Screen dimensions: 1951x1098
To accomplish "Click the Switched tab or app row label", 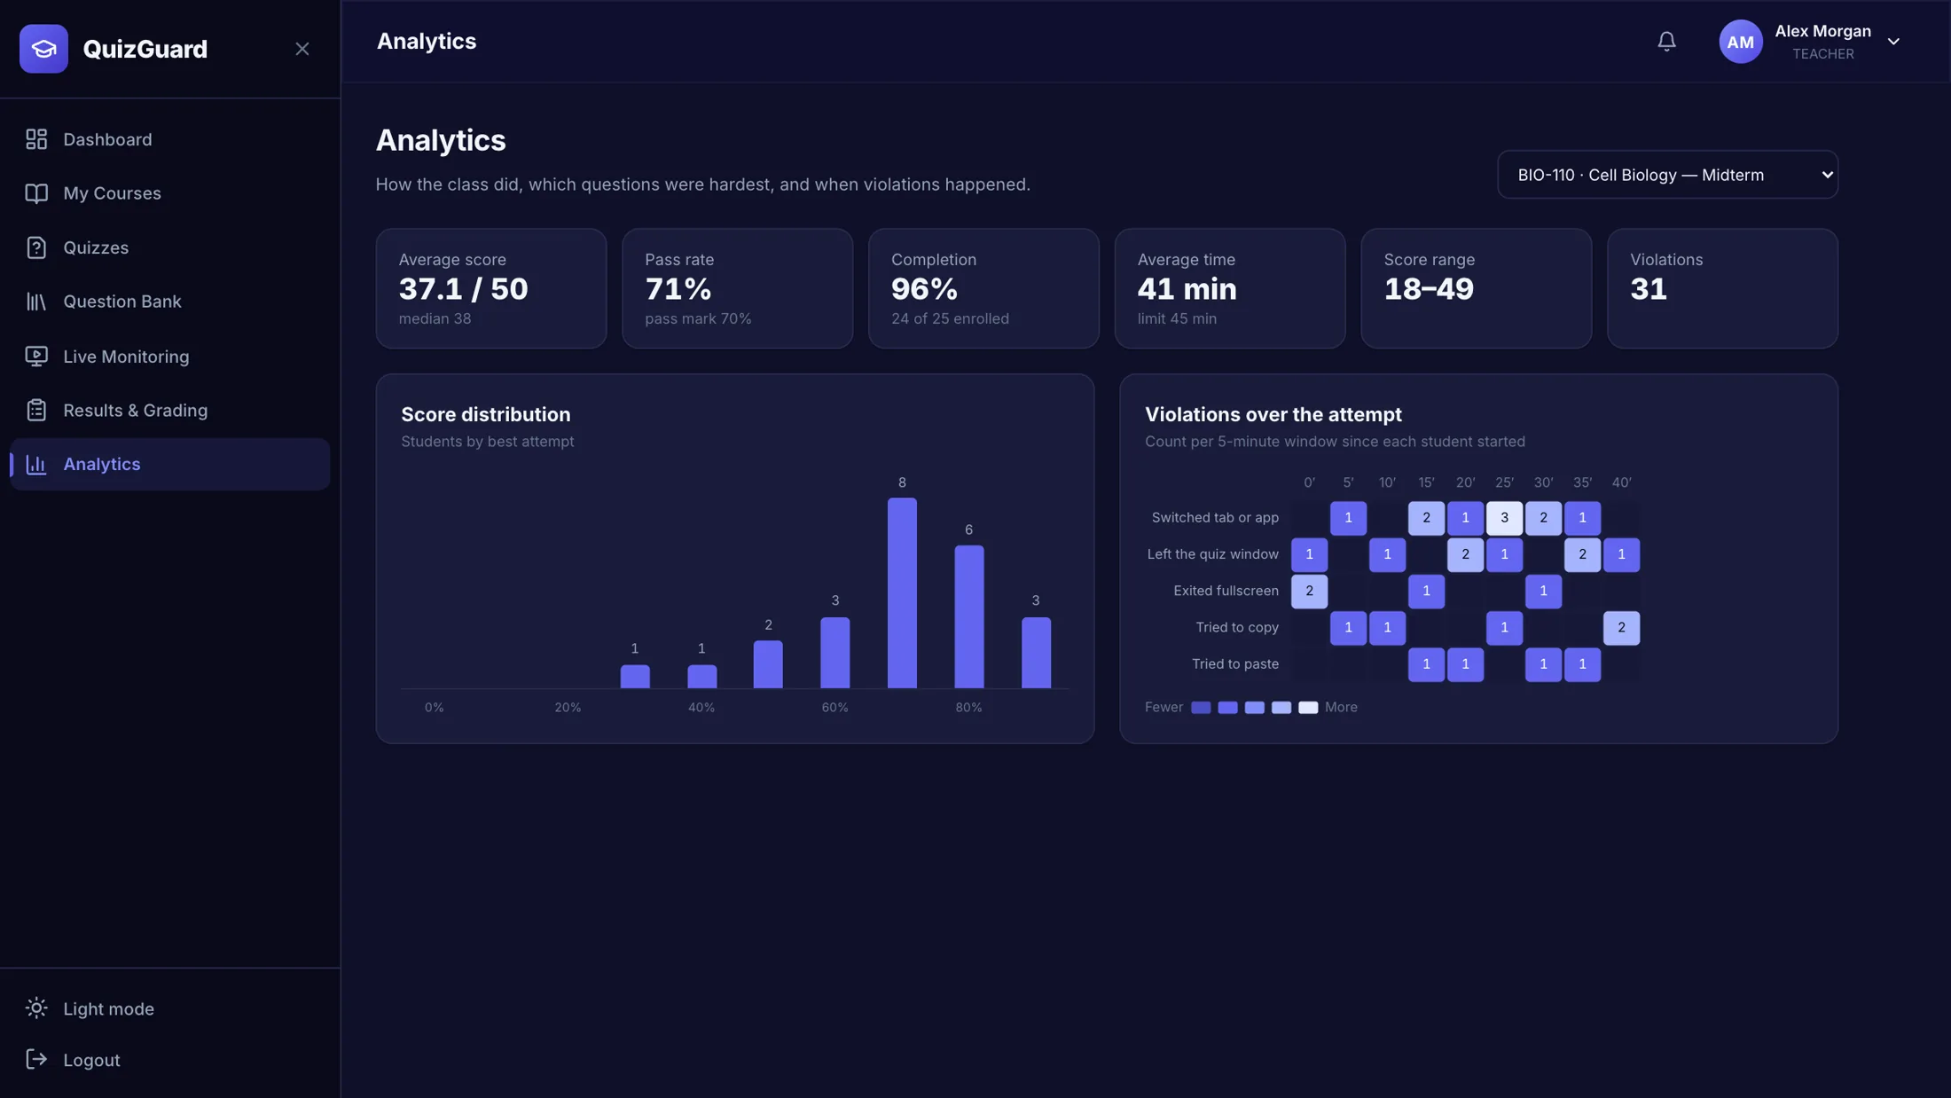I will 1215,518.
